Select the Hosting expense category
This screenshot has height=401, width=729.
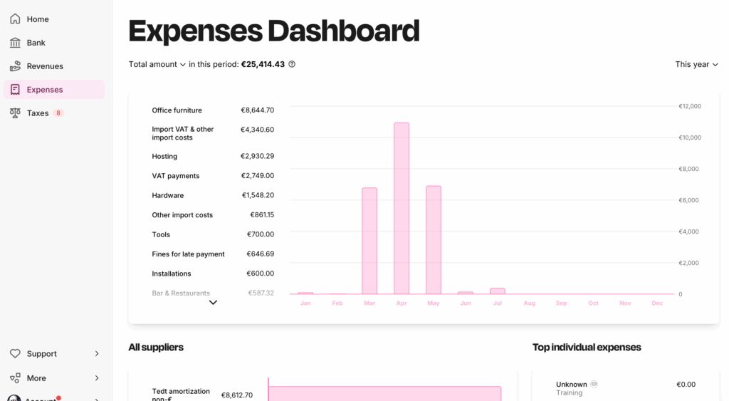(x=164, y=157)
